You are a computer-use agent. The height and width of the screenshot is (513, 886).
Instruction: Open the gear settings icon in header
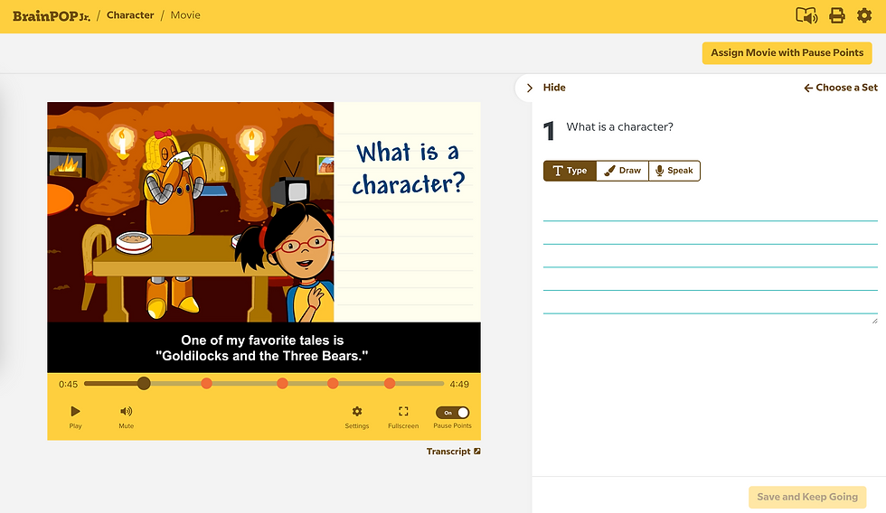pyautogui.click(x=864, y=15)
